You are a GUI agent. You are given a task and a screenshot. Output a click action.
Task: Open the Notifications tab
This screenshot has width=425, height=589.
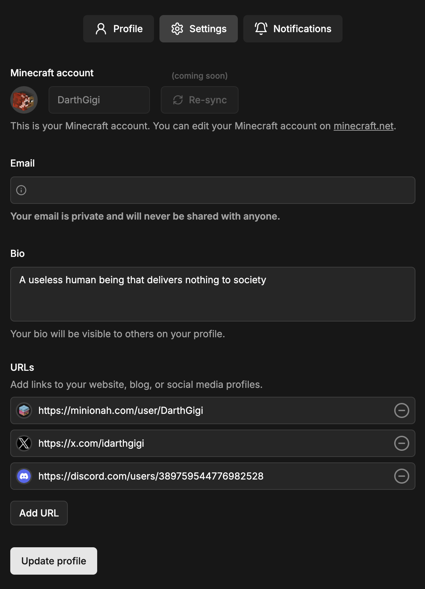293,29
